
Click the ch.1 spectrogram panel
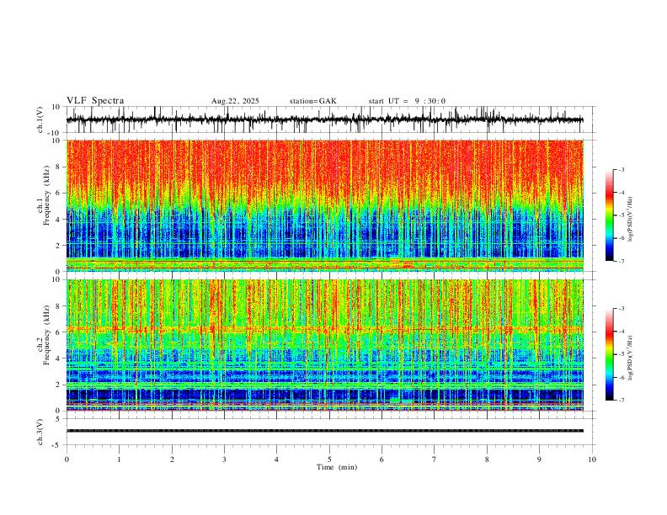(325, 205)
